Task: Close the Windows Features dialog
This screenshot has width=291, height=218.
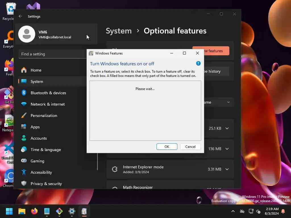Action: (197, 53)
